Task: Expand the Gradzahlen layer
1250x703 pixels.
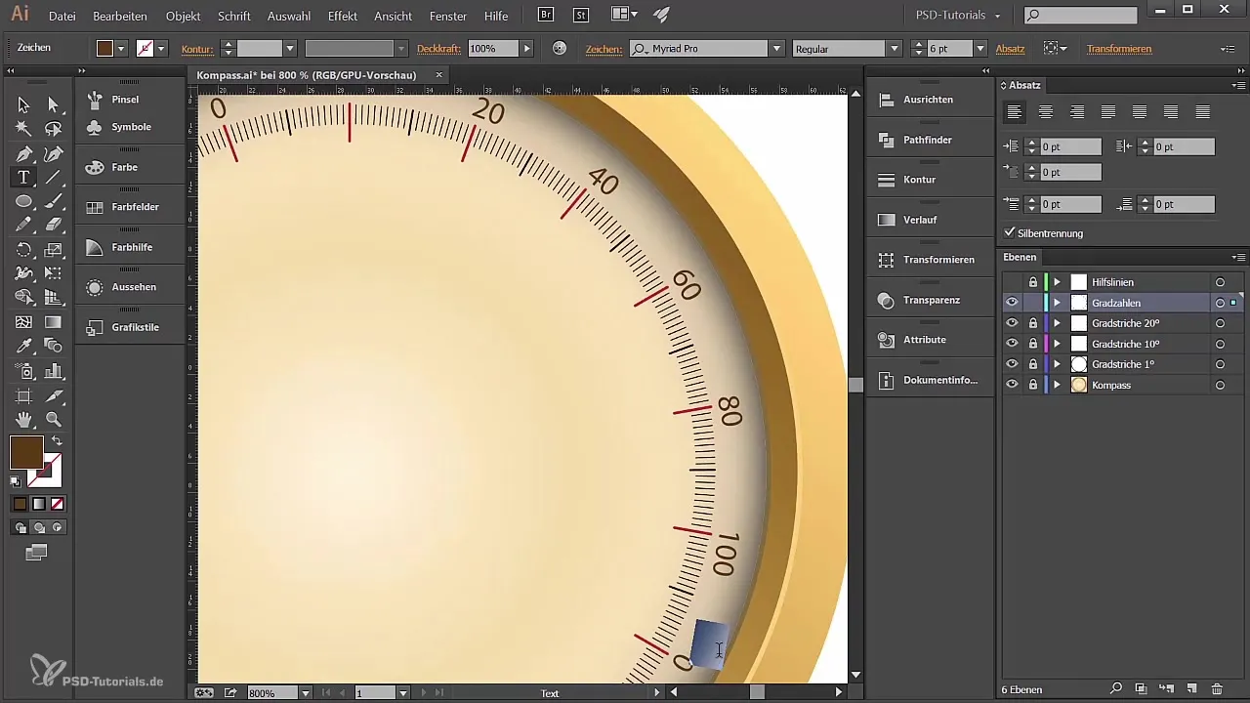Action: (1057, 303)
